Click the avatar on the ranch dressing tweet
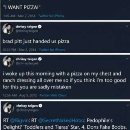The height and width of the screenshot is (130, 130). click(8, 61)
